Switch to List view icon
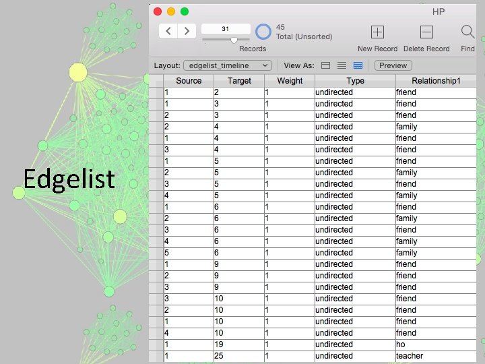The height and width of the screenshot is (364, 485). (342, 65)
